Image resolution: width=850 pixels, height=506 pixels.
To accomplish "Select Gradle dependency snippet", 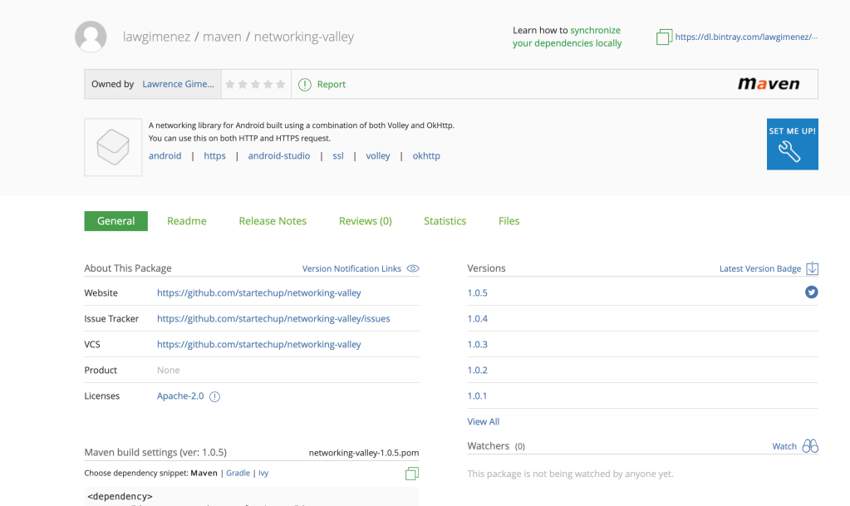I will (x=238, y=473).
